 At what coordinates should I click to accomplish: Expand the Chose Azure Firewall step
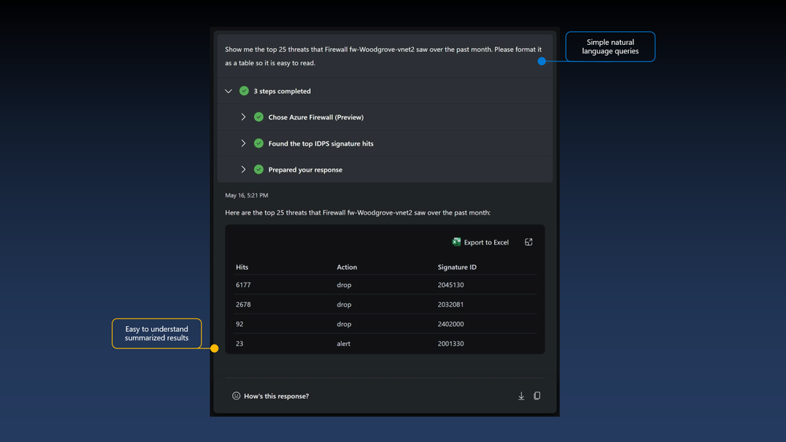[243, 117]
